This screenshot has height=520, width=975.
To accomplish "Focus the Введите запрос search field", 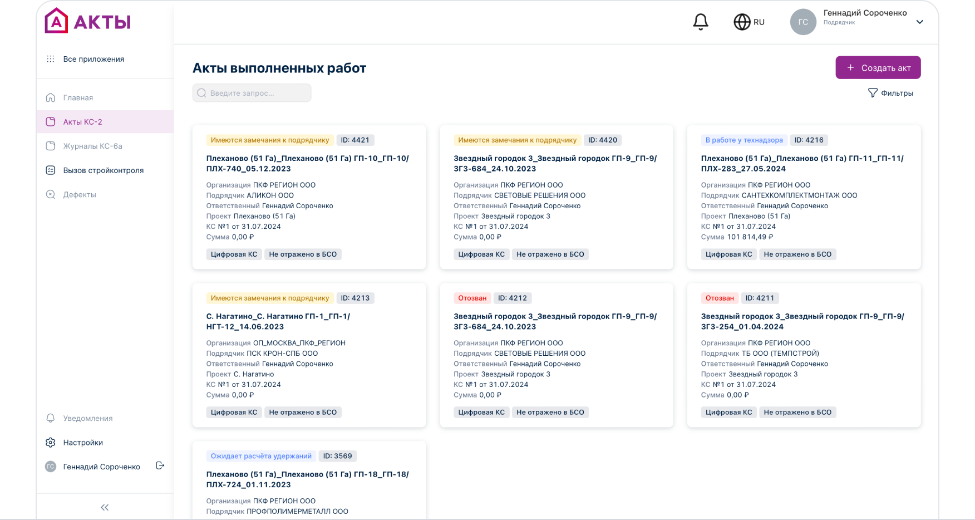I will click(x=252, y=93).
